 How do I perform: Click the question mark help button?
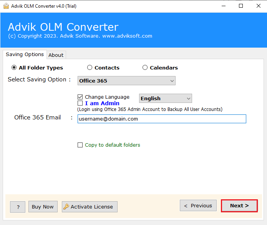click(18, 207)
